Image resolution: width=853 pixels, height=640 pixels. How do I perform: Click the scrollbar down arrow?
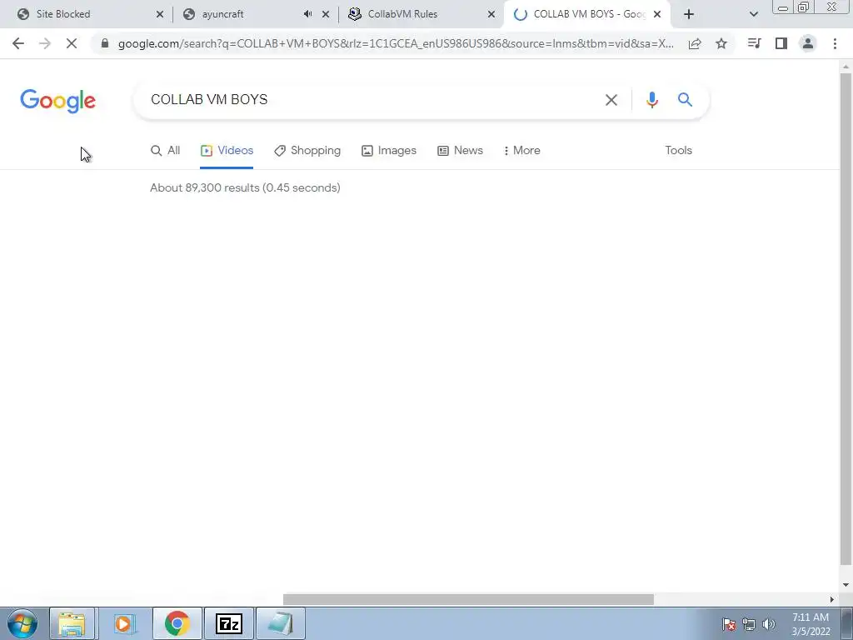846,585
